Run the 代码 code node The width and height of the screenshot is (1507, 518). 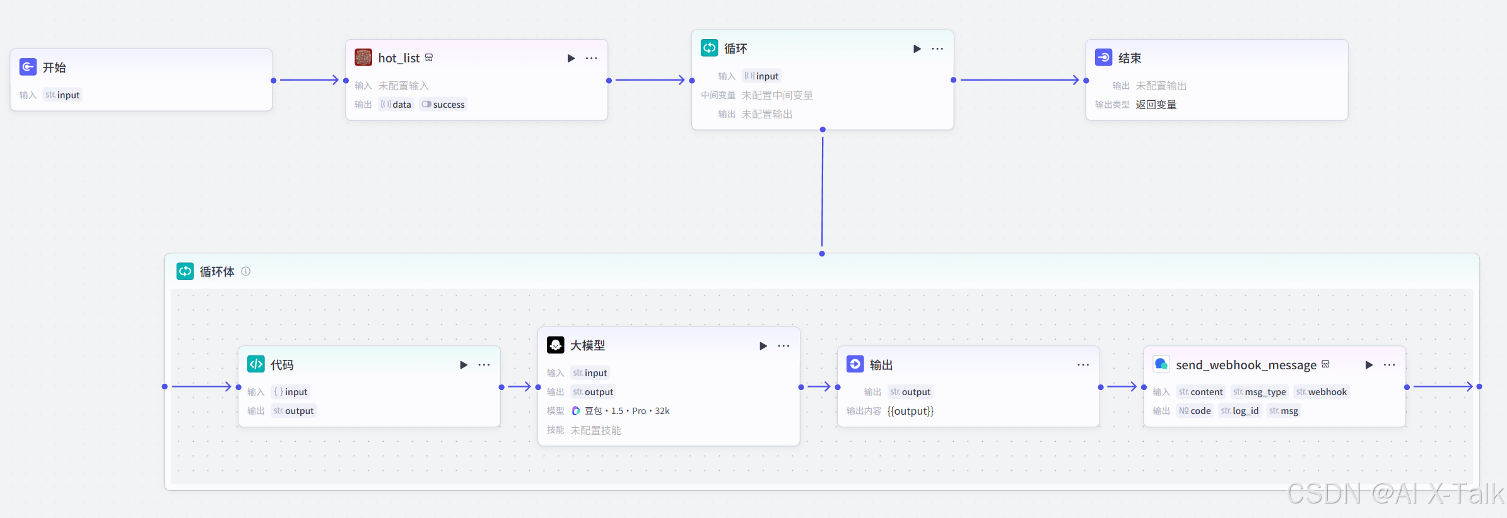coord(464,365)
